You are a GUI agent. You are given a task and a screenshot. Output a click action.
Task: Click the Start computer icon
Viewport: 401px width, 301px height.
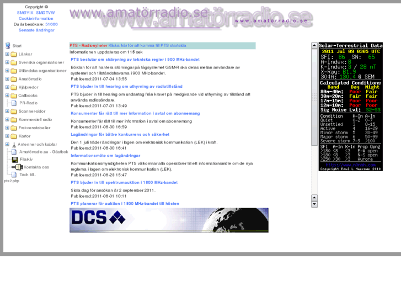point(8,46)
